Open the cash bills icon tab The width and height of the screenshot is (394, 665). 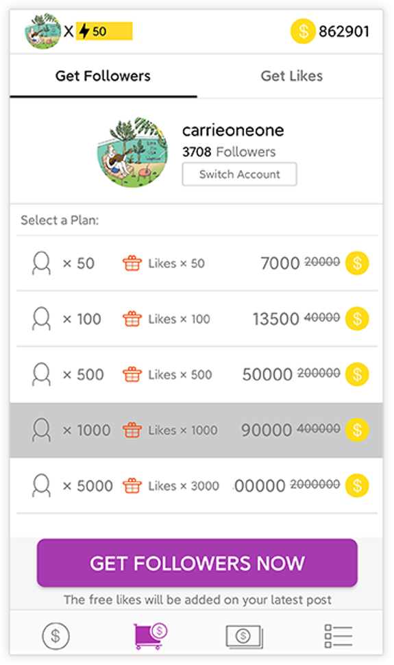[x=245, y=636]
